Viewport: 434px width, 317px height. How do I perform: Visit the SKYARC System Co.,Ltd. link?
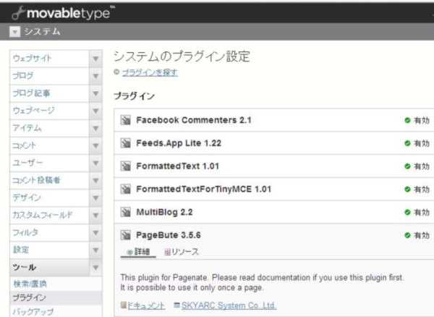coord(229,305)
